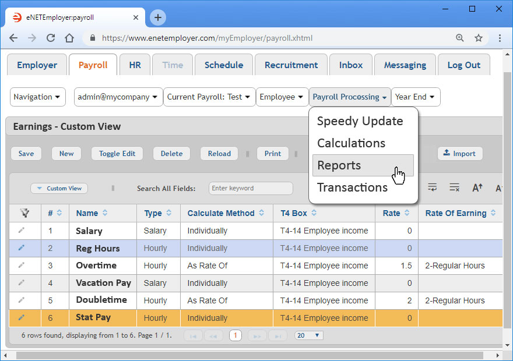Expand the Custom View selector

59,189
